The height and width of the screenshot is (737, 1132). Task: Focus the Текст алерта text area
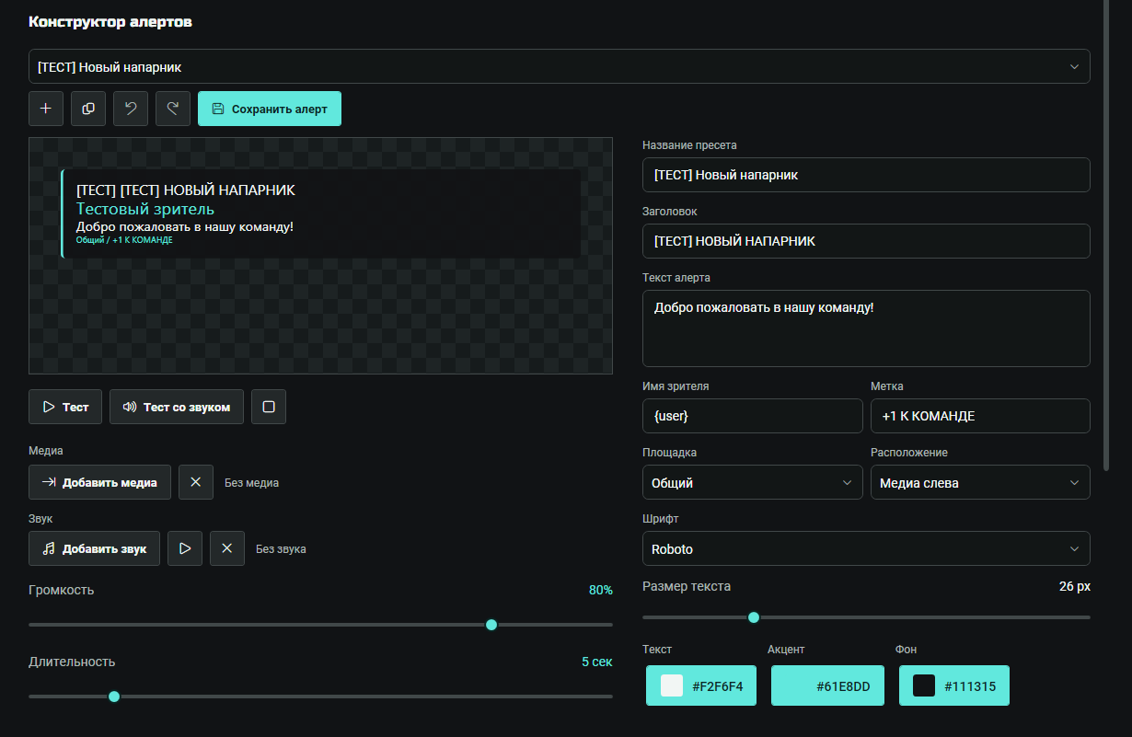(x=866, y=328)
